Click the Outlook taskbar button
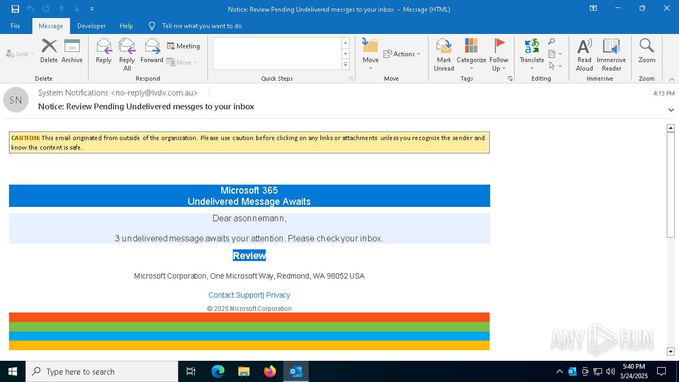Viewport: 679px width, 382px height. [x=295, y=371]
